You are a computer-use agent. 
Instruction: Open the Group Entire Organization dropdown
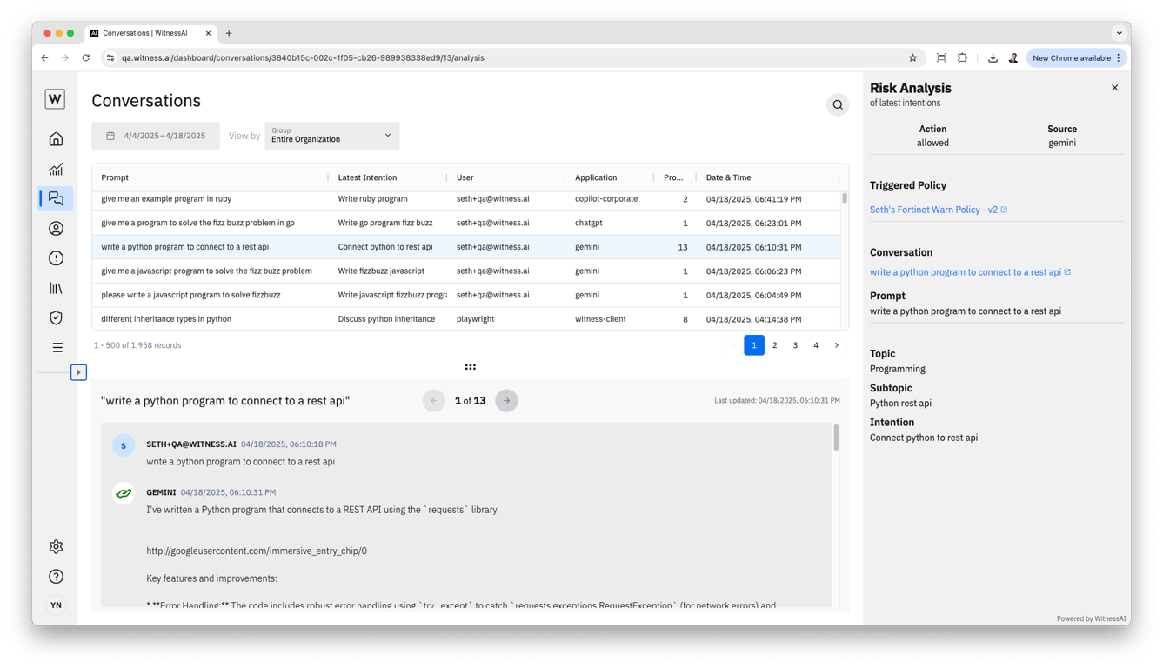click(332, 136)
